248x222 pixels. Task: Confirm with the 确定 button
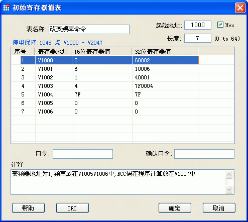(175, 208)
